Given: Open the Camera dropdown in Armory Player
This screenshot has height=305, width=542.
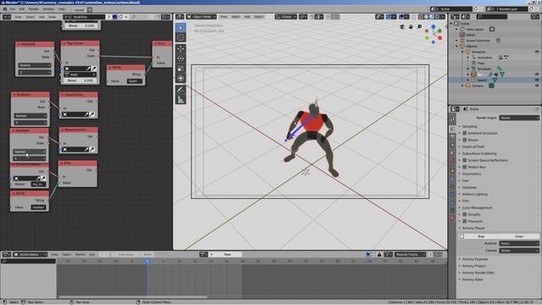Looking at the screenshot, I should [x=519, y=251].
